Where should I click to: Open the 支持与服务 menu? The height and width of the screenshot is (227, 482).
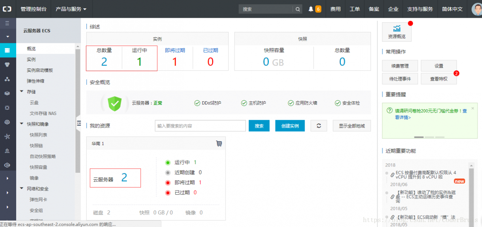coord(420,9)
